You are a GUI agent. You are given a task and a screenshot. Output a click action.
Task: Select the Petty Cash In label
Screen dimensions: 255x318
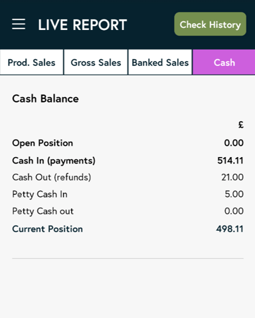click(40, 194)
